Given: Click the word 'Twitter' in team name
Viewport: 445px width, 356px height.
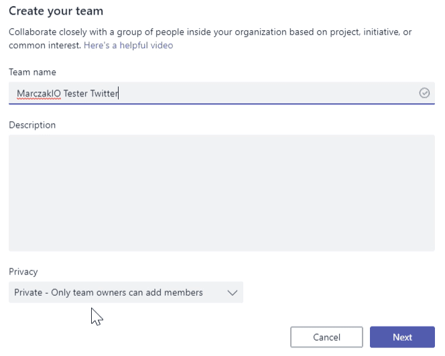Looking at the screenshot, I should [105, 94].
